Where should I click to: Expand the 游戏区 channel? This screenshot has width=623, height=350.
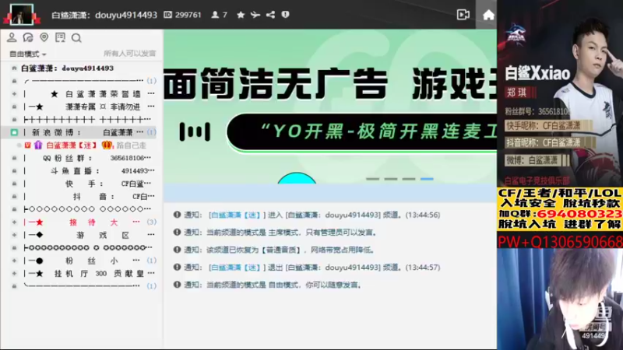tap(14, 235)
